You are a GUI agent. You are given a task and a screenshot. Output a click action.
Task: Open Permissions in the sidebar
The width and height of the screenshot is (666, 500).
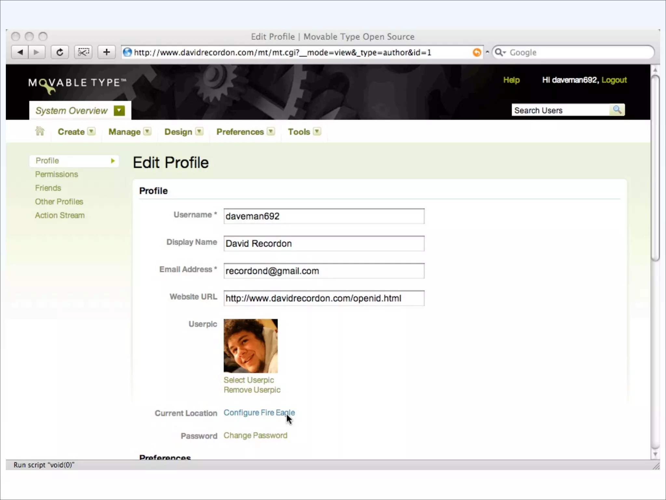point(57,174)
